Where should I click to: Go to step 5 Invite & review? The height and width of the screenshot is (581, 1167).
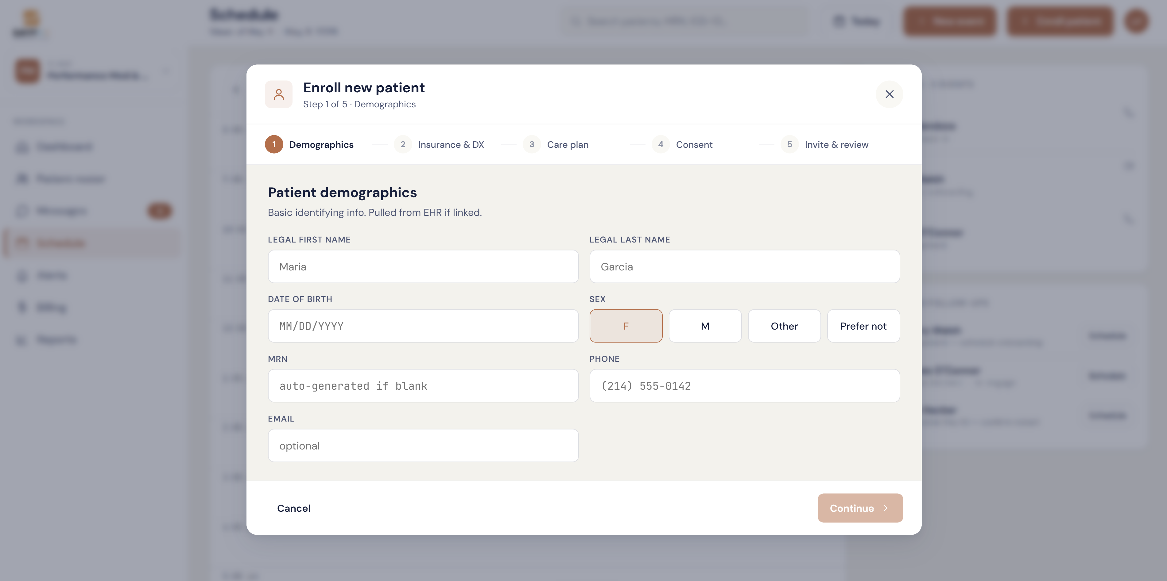coord(824,144)
